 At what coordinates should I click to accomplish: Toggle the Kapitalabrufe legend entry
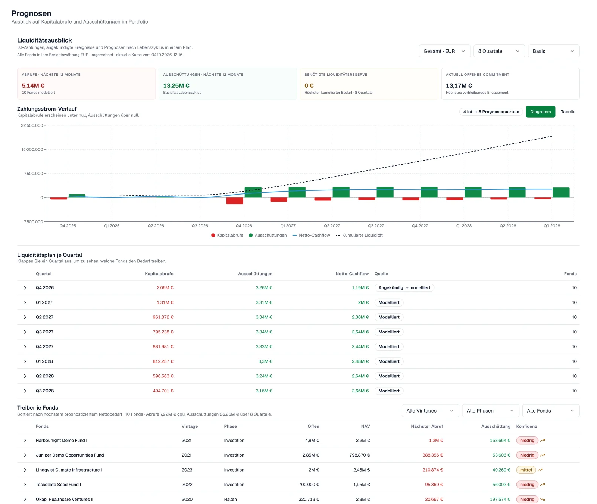tap(227, 236)
